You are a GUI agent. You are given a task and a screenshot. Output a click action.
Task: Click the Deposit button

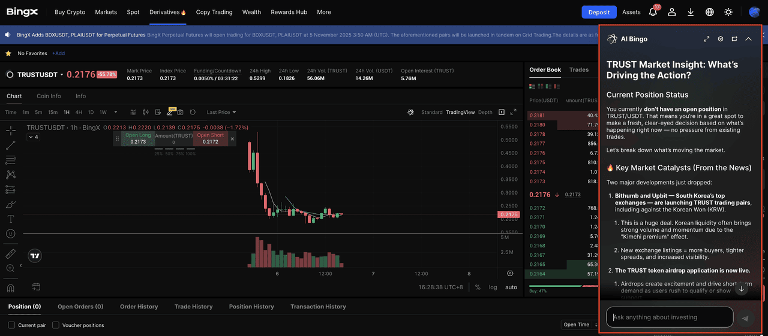[599, 12]
